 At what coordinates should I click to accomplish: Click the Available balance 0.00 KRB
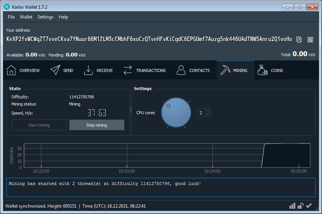click(x=26, y=55)
